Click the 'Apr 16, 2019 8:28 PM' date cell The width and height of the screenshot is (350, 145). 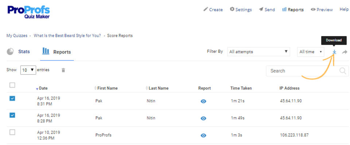coord(48,118)
